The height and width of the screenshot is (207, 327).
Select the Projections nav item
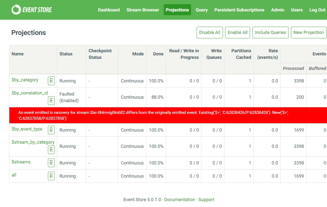click(x=177, y=10)
